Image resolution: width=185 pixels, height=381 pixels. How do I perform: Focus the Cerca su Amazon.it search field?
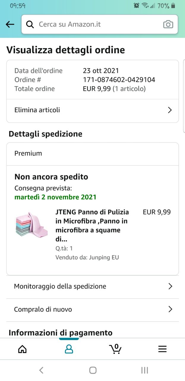tap(98, 24)
